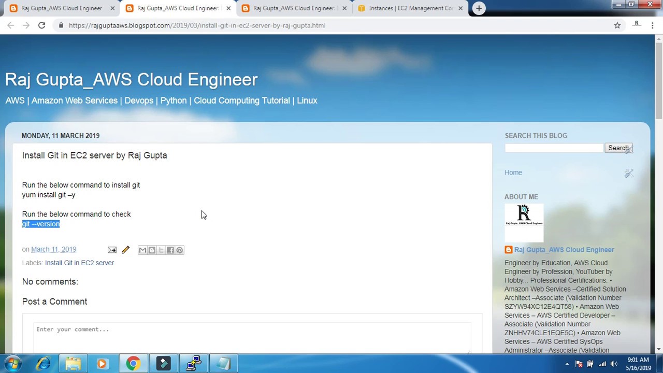Open Windows Media Player from taskbar
Screen dimensions: 663x373
click(102, 364)
